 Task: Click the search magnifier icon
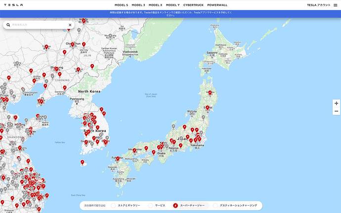(x=8, y=25)
